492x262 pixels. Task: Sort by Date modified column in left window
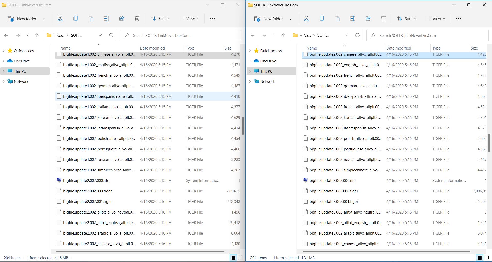coord(152,48)
